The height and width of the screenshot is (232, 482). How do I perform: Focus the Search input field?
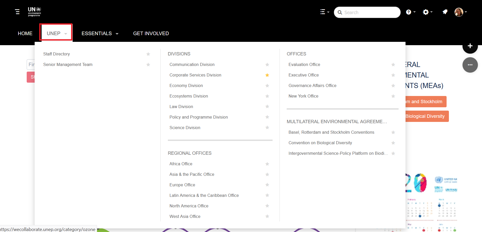coord(367,12)
